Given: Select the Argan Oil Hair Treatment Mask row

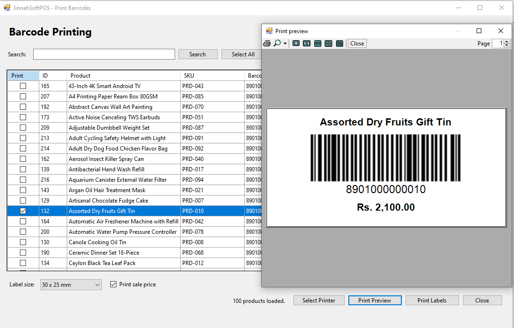Looking at the screenshot, I should point(134,190).
